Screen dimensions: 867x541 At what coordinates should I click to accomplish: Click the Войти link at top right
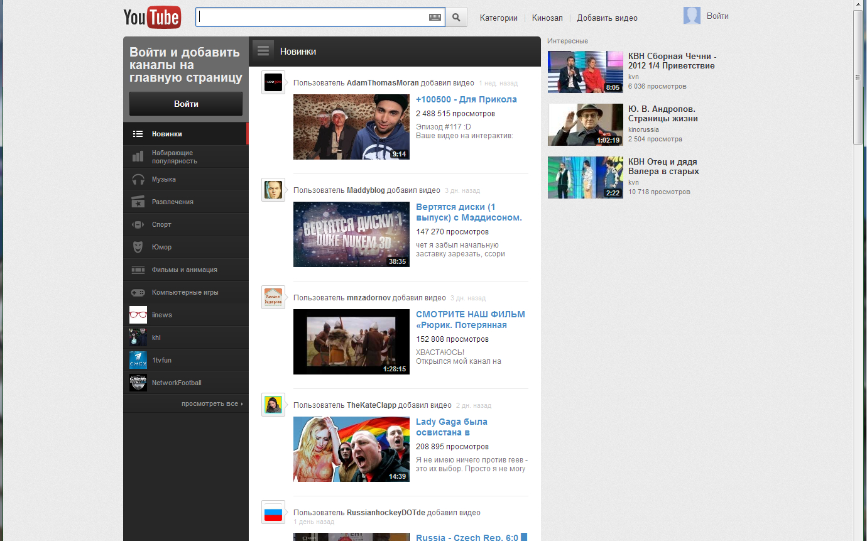tap(717, 16)
